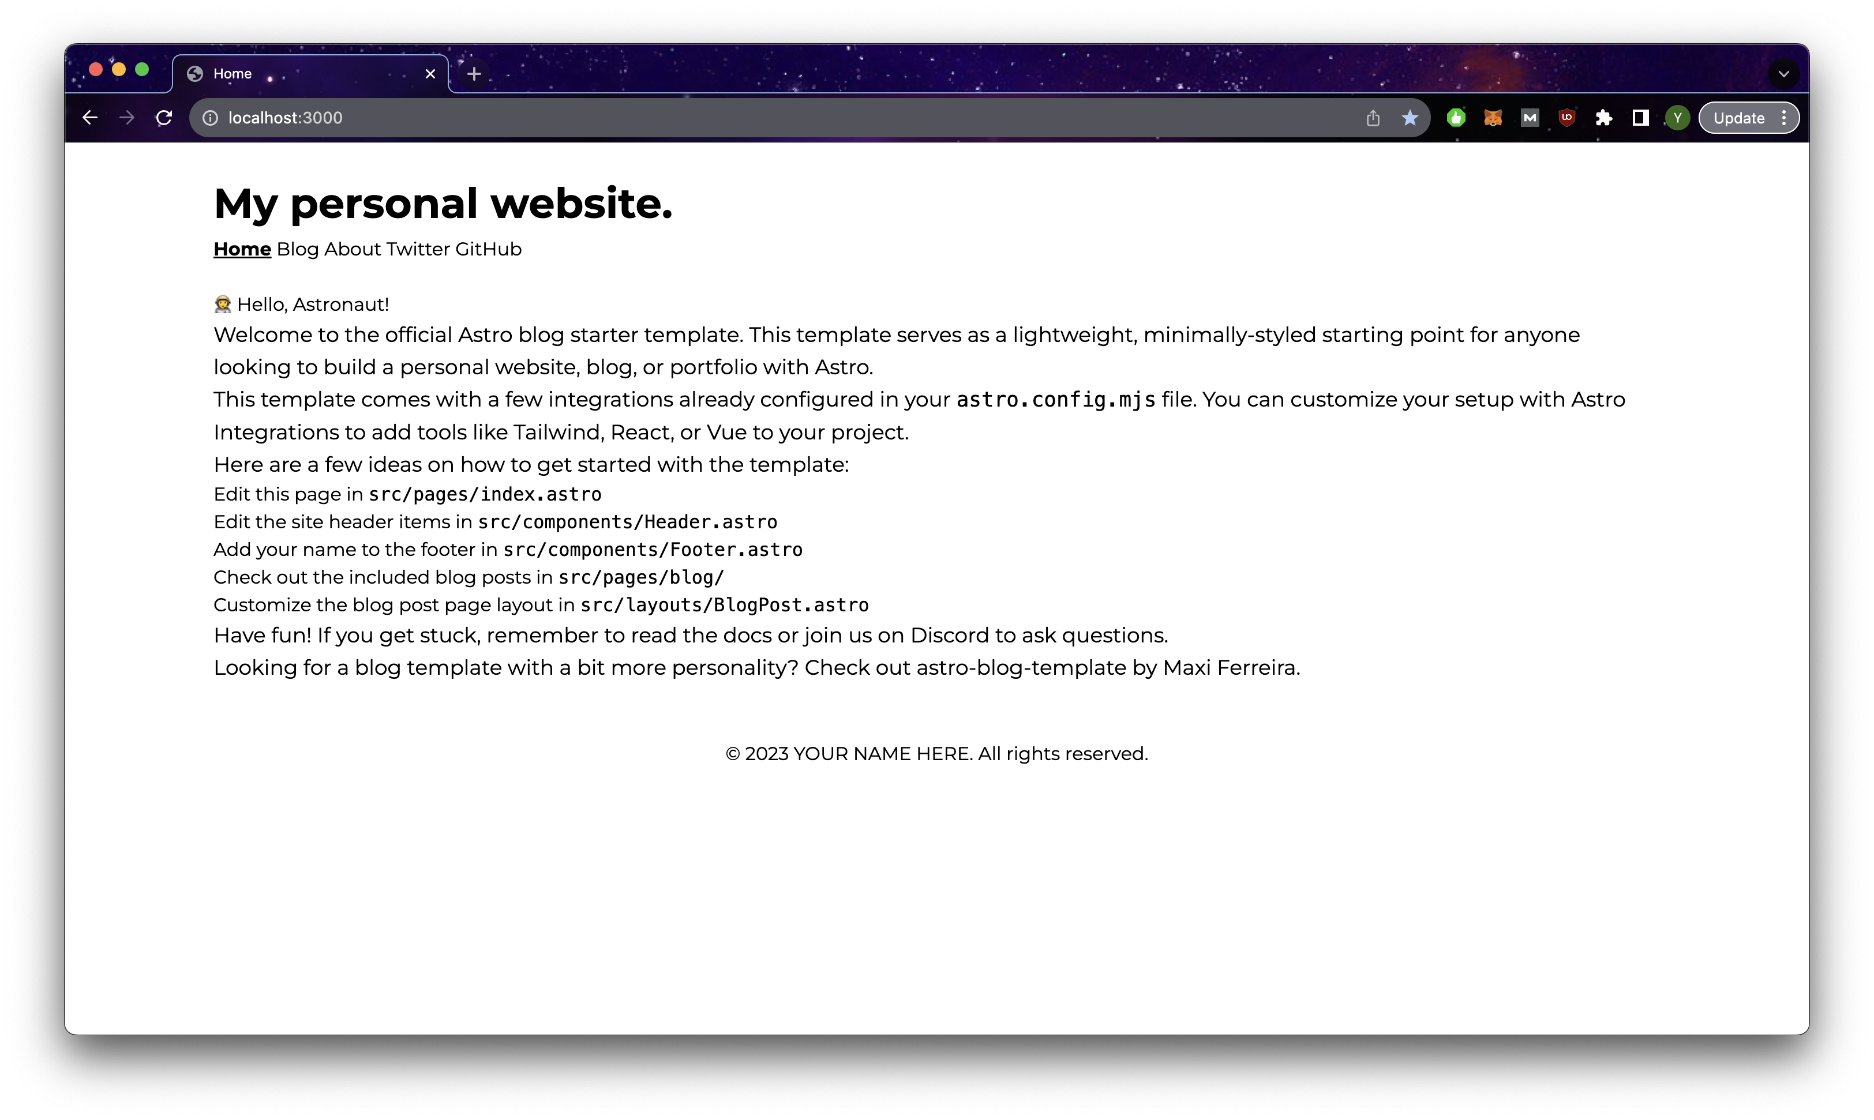View site information for localhost
The image size is (1874, 1120).
(211, 118)
